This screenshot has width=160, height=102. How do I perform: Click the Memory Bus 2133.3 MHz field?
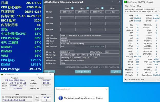pos(67,52)
